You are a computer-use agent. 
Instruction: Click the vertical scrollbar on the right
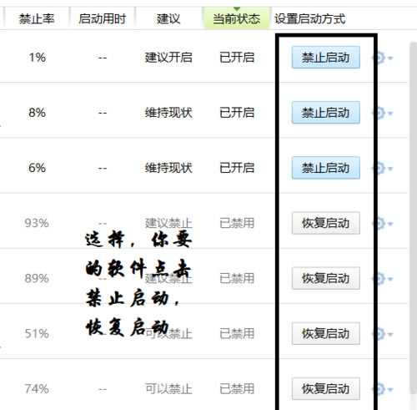pyautogui.click(x=413, y=217)
